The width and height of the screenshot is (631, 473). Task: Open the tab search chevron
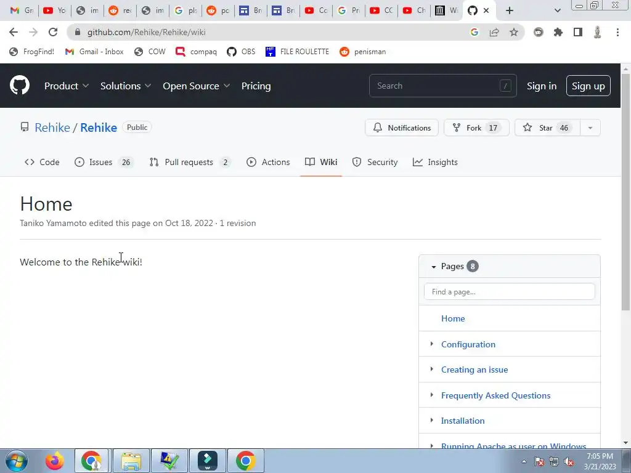click(x=557, y=10)
